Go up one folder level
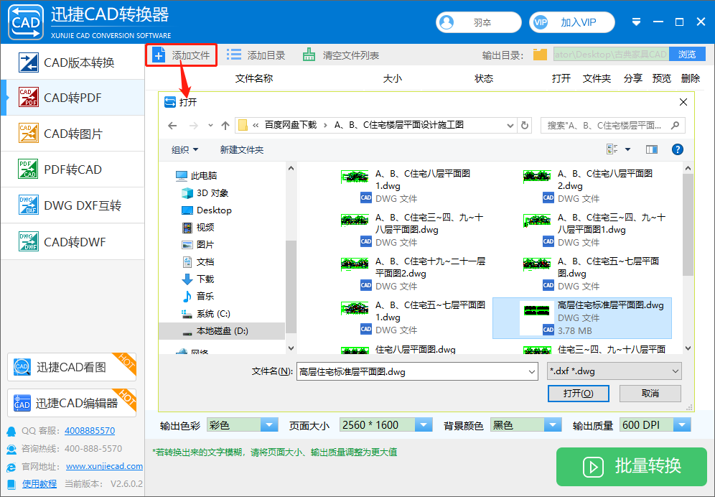 225,126
